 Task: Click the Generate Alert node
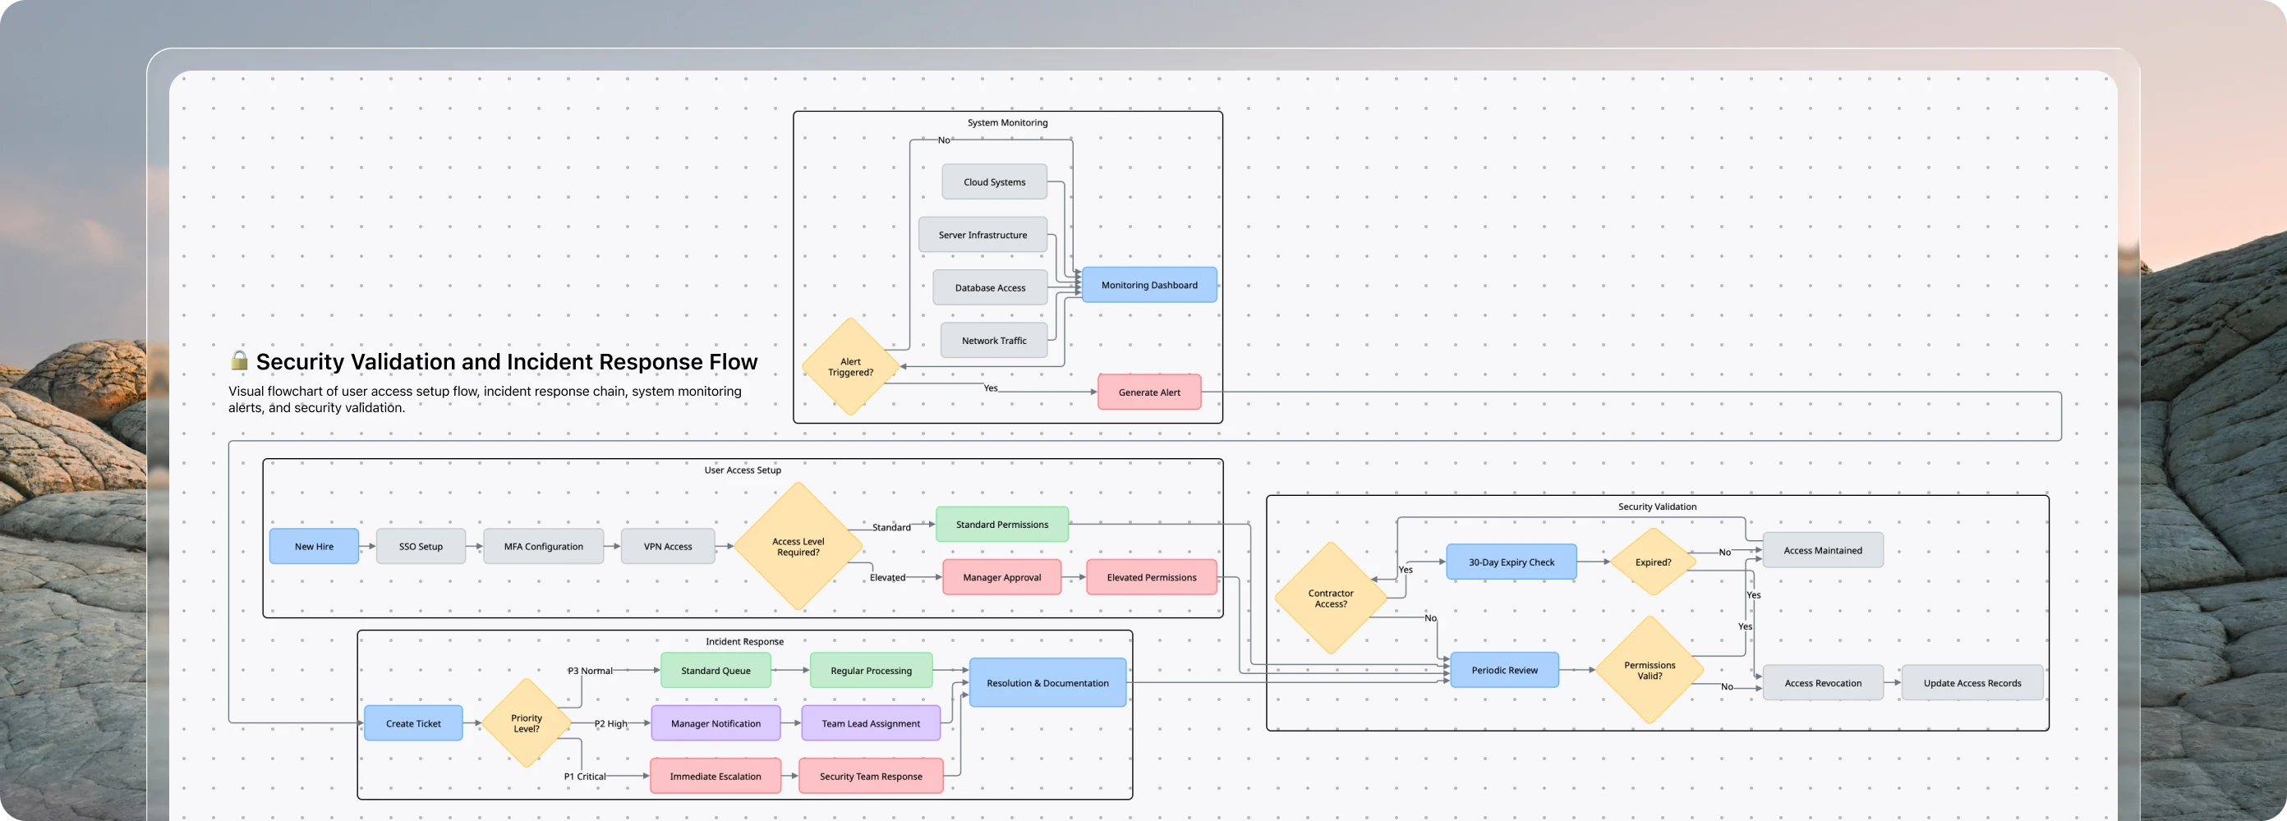[x=1148, y=392]
